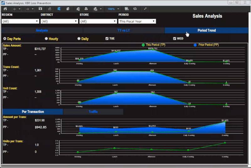The image size is (251, 168).
Task: Click the Sales Amount: label
Action: 12,46
